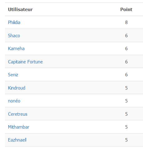The width and height of the screenshot is (143, 148).
Task: Click the Utilisateur column header
Action: [x=20, y=10]
